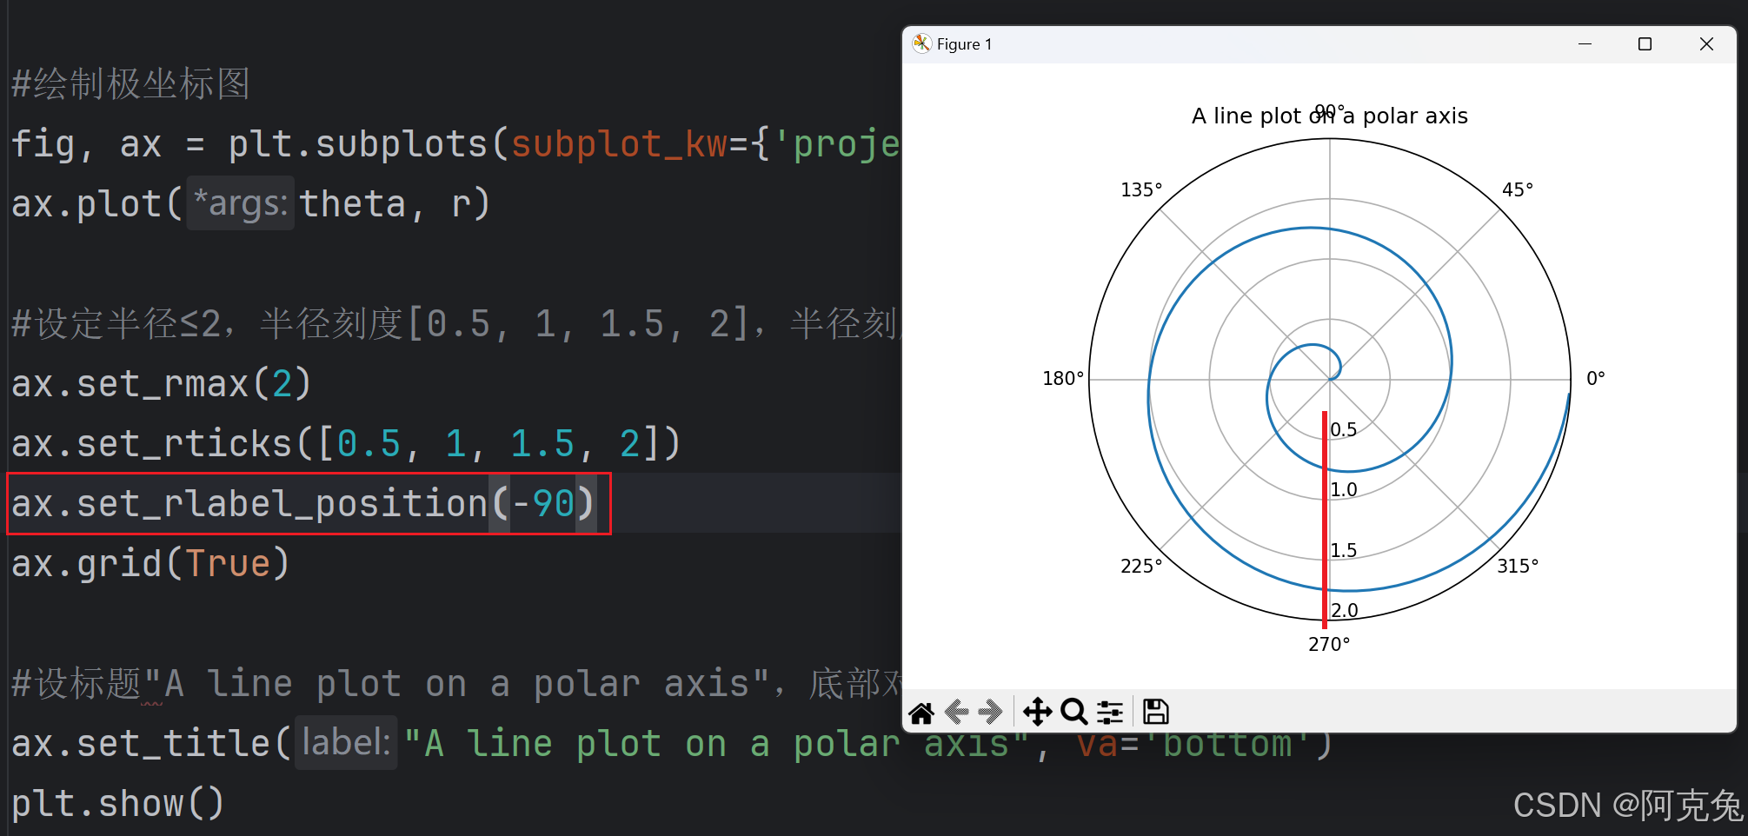This screenshot has width=1748, height=836.
Task: Click the Back-to-previous-view arrow icon
Action: click(x=957, y=711)
